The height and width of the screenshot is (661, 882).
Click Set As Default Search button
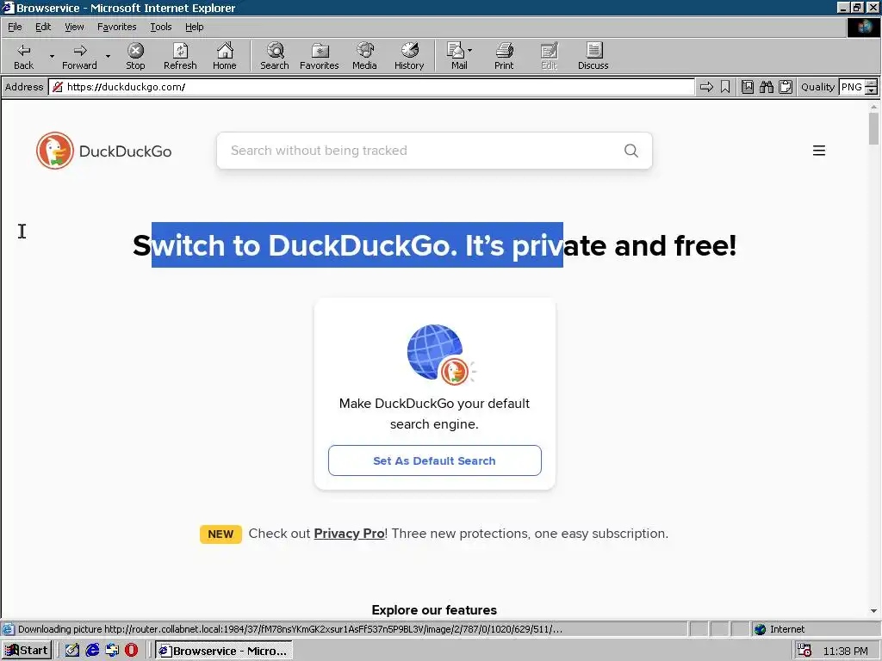[435, 460]
